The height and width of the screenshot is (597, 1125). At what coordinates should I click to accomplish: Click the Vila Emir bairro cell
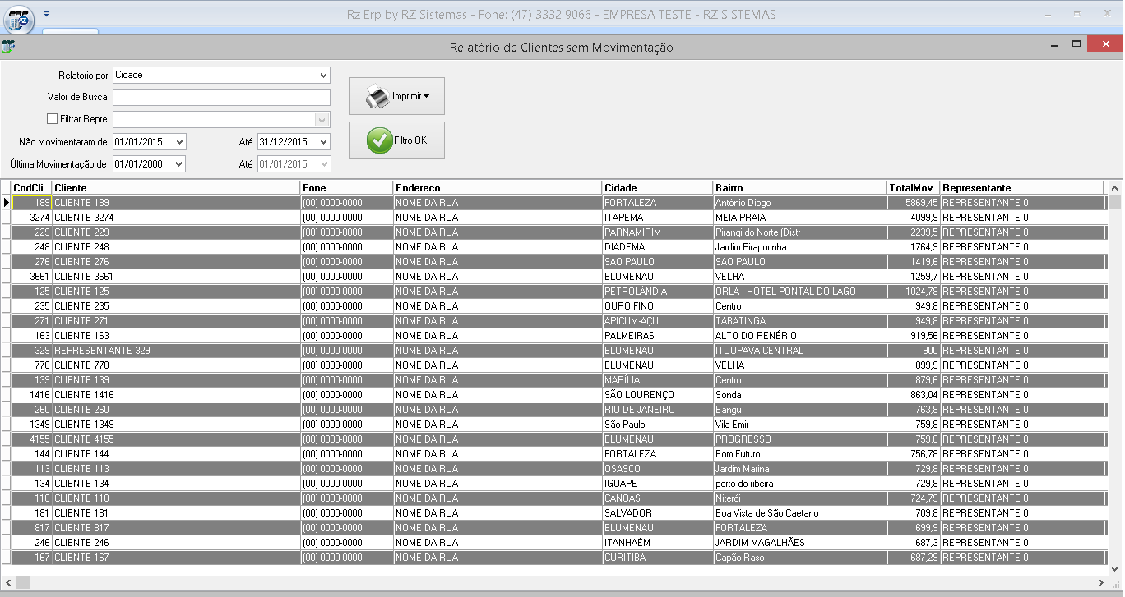[x=800, y=425]
